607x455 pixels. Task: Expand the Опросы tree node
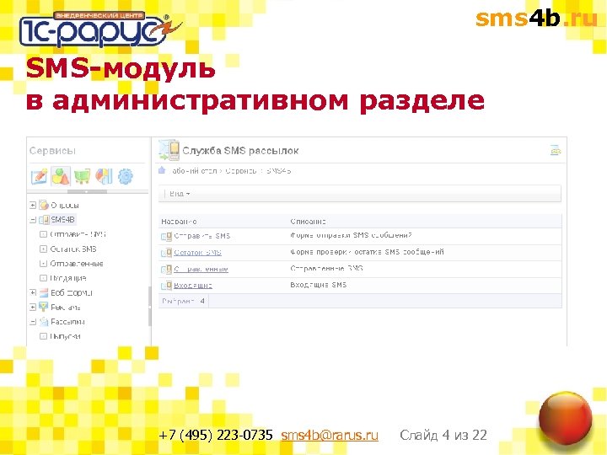[x=33, y=205]
